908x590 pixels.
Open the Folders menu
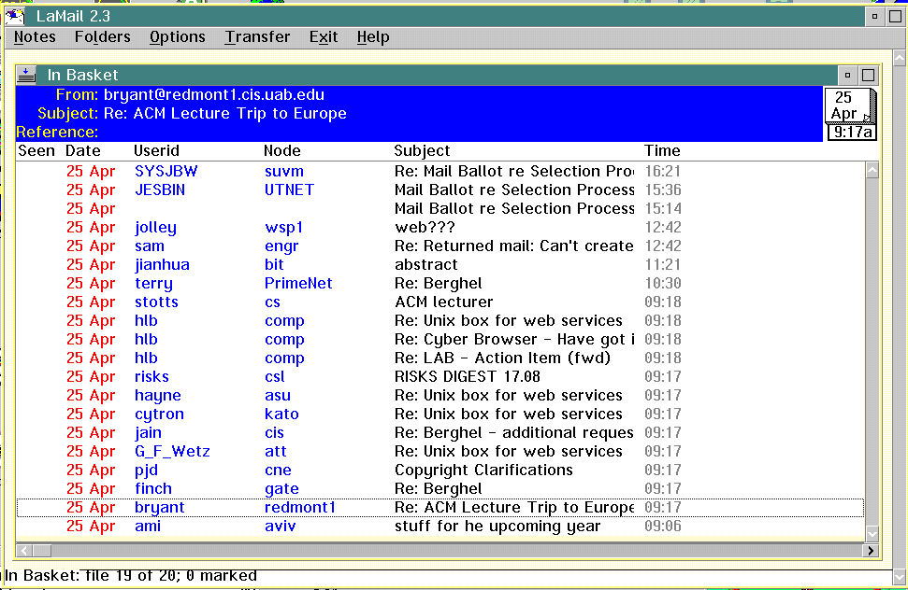(102, 37)
